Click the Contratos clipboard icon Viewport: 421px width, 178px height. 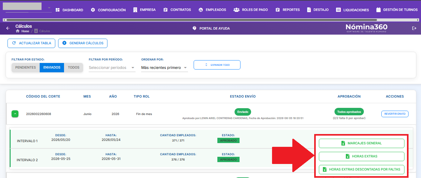click(166, 10)
